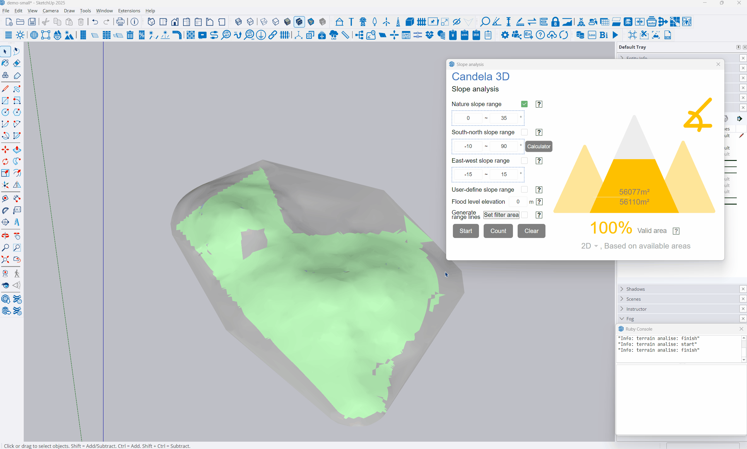This screenshot has width=747, height=449.
Task: Choose the red pencil Line tool
Action: [5, 89]
